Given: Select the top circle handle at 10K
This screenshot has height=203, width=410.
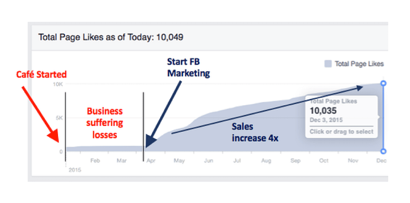Looking at the screenshot, I should click(x=383, y=84).
